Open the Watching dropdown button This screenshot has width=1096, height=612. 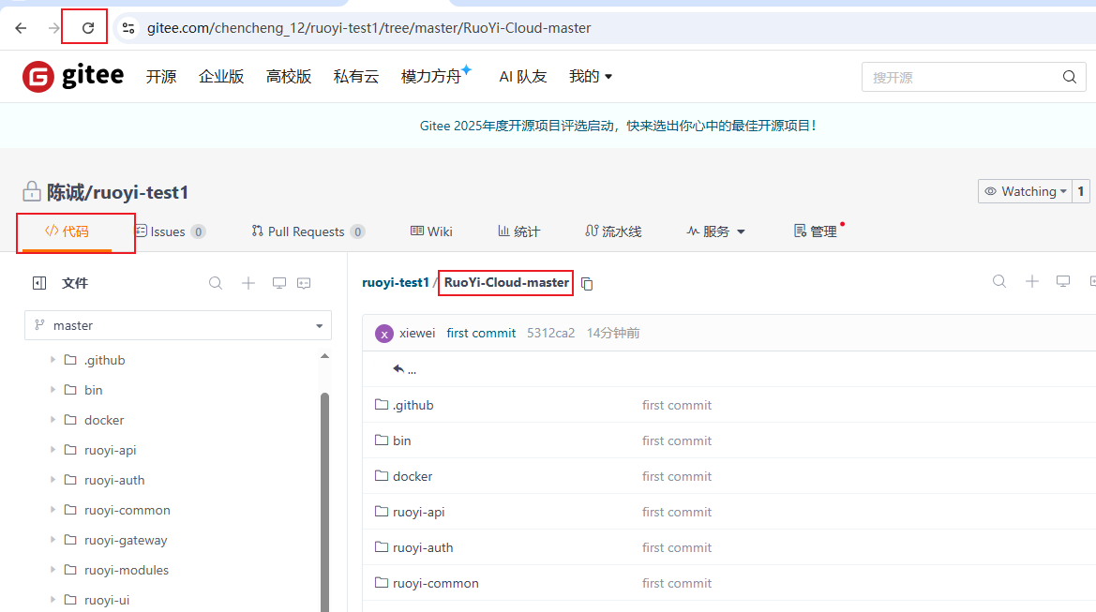pos(1025,191)
